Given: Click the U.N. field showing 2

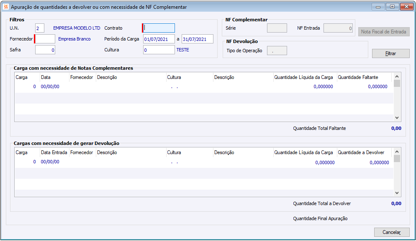Looking at the screenshot, I should 39,28.
